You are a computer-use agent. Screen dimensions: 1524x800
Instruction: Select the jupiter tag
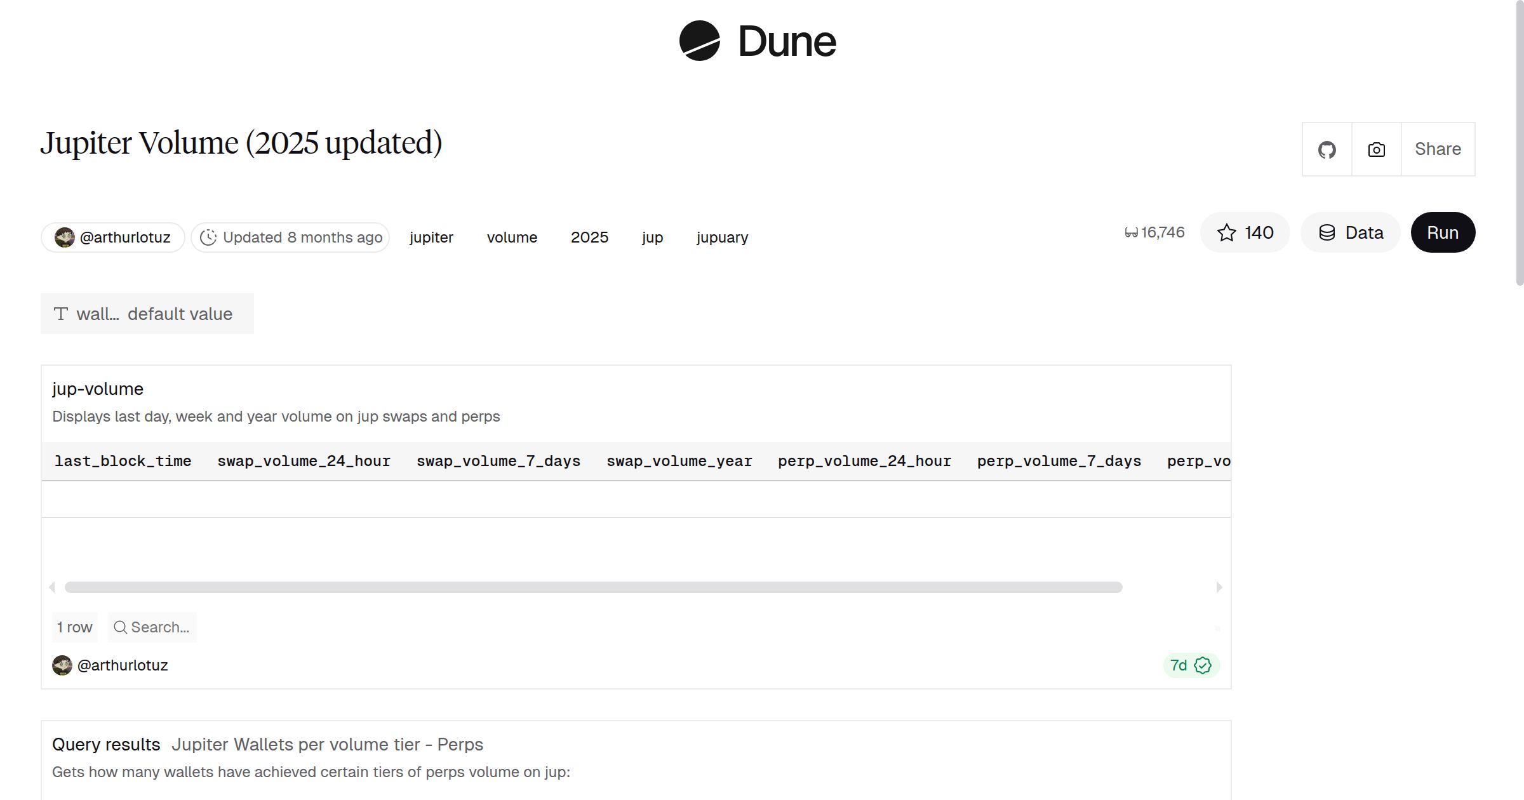[431, 237]
